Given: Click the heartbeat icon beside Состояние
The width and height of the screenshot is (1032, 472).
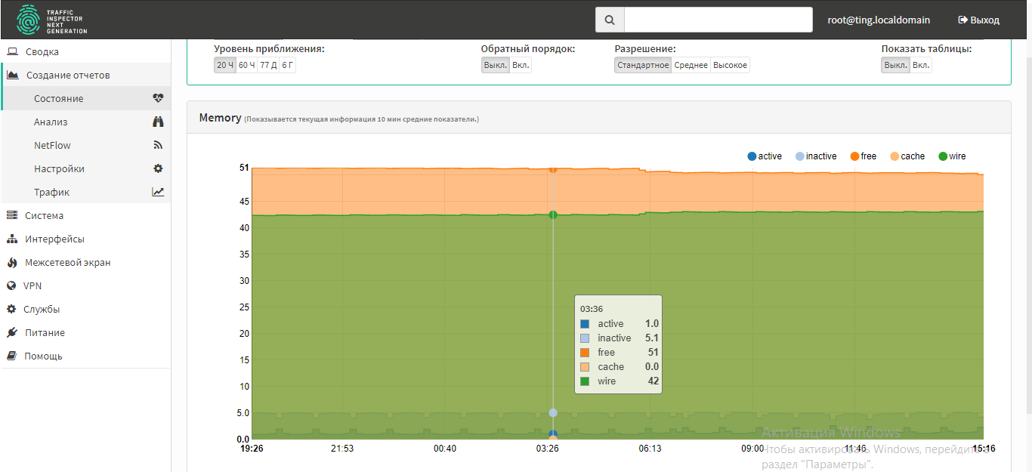Looking at the screenshot, I should click(158, 98).
